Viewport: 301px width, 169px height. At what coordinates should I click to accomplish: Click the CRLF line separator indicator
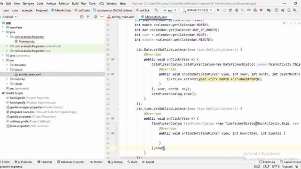[266, 167]
